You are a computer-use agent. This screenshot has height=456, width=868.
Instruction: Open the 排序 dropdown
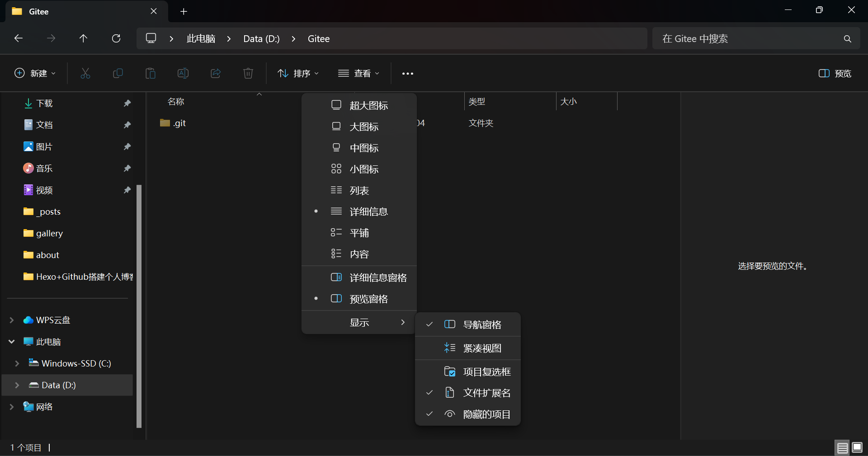tap(298, 73)
